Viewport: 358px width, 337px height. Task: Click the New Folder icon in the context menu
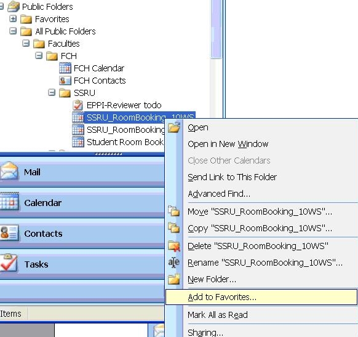(174, 279)
